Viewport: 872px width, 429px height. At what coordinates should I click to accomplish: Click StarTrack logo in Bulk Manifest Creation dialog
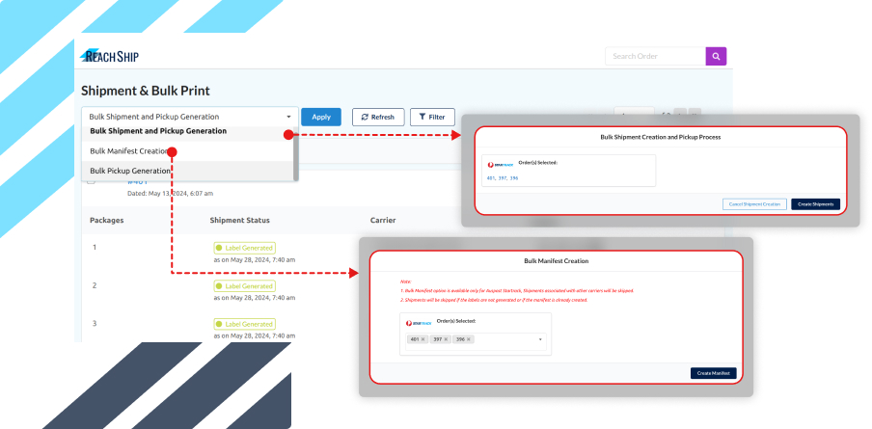click(x=419, y=323)
